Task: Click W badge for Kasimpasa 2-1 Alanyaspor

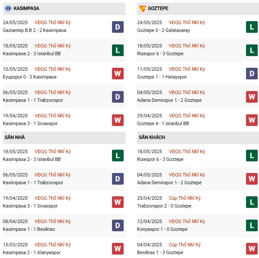Action: (x=118, y=249)
